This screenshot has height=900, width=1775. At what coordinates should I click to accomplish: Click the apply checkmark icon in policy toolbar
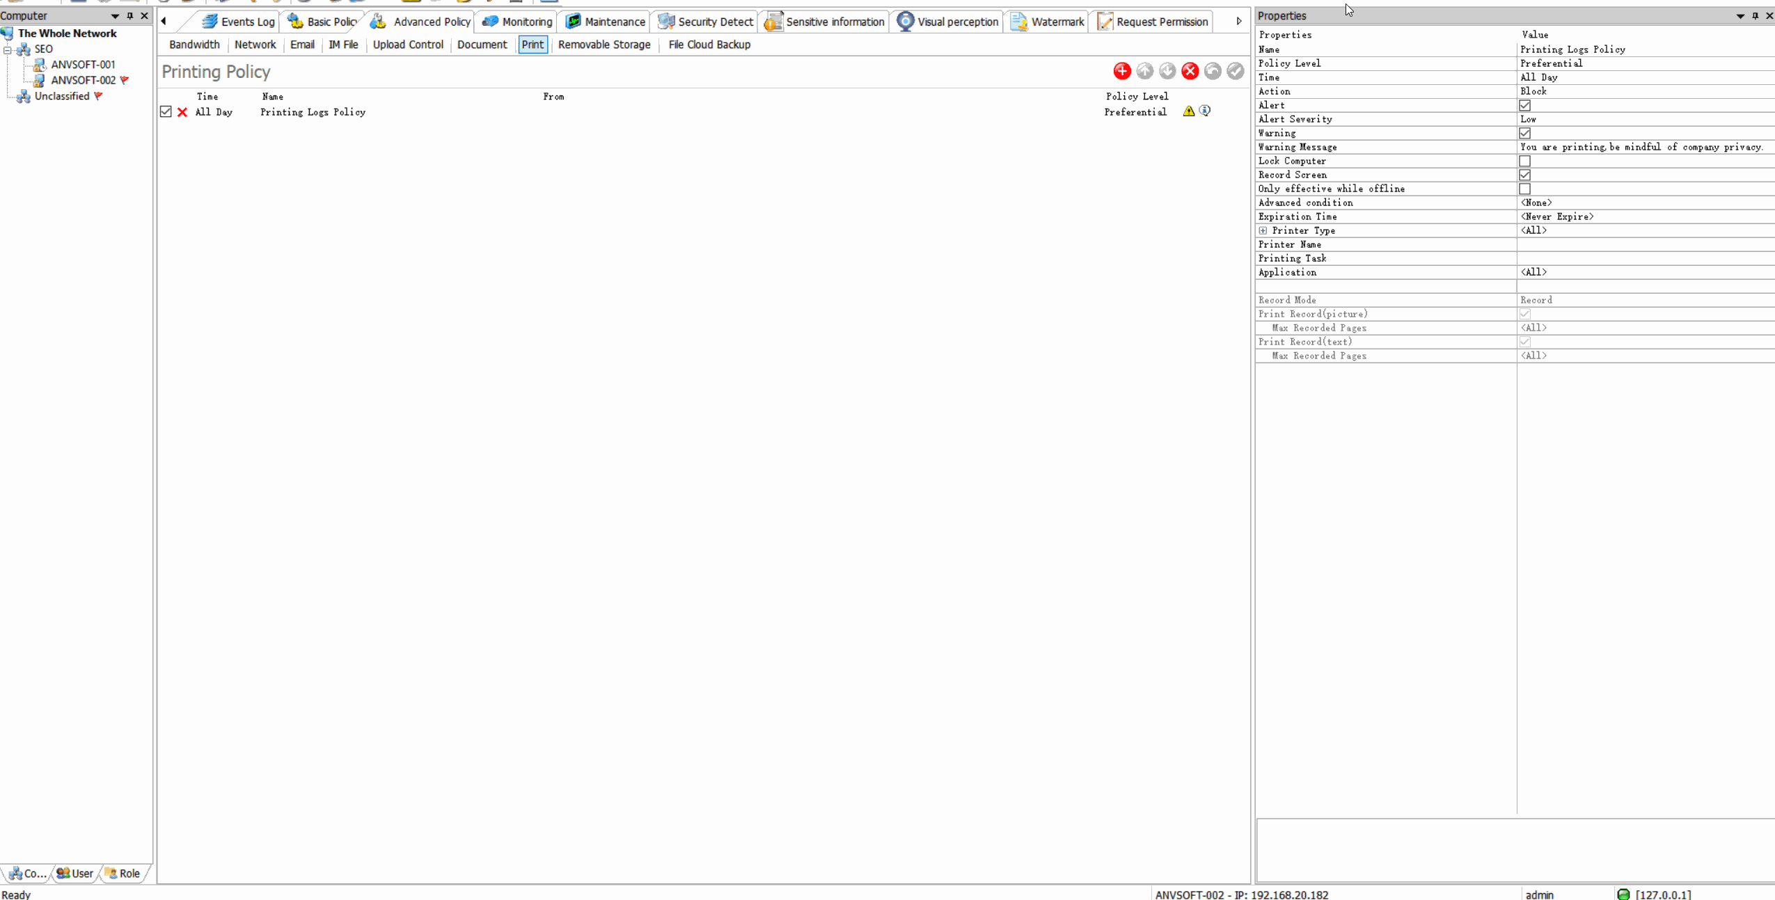tap(1235, 71)
